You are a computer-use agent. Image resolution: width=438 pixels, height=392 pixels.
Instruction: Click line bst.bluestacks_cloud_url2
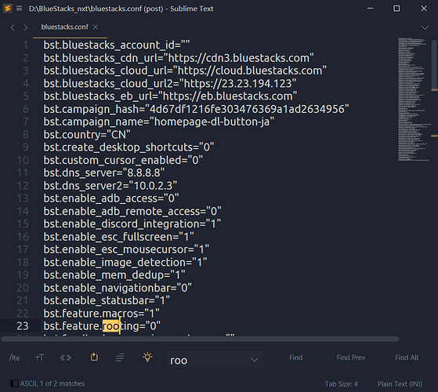click(x=169, y=83)
